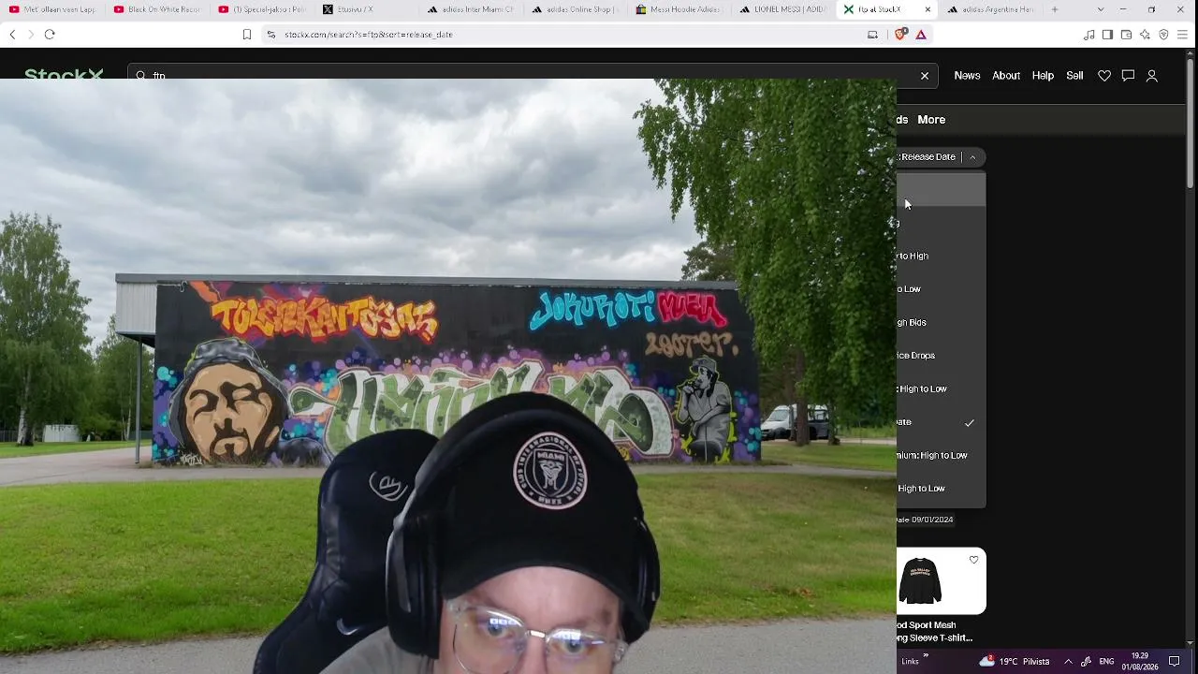Open the music note playlist icon
1198x674 pixels.
1088,35
